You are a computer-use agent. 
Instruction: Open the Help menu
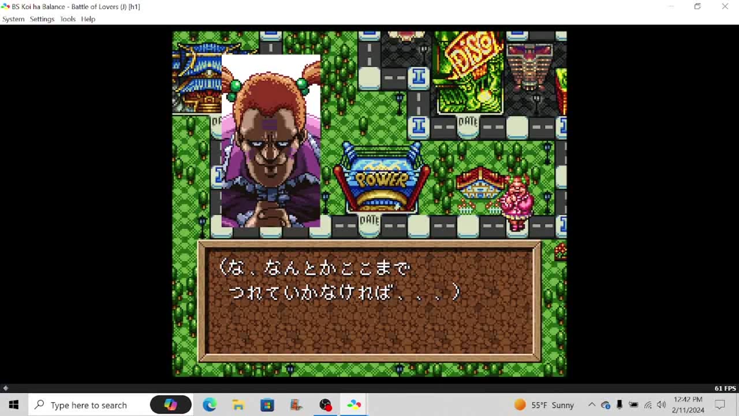(x=88, y=19)
